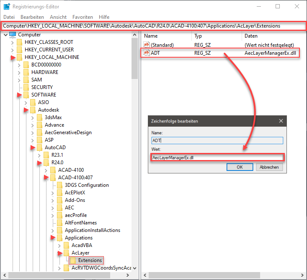The image size is (307, 280).
Task: Click the values pane scroll-left arrow
Action: click(145, 275)
